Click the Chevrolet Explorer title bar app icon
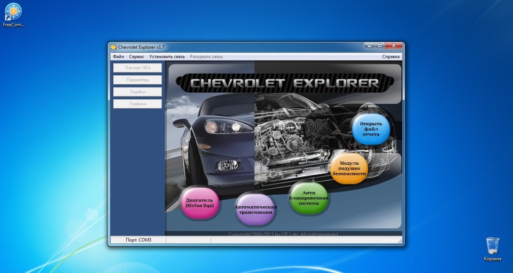 click(113, 47)
